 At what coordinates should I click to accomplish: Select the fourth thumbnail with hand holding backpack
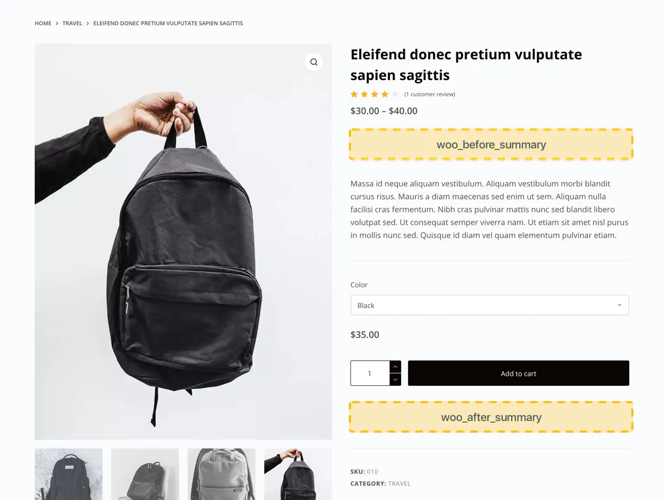(x=298, y=474)
